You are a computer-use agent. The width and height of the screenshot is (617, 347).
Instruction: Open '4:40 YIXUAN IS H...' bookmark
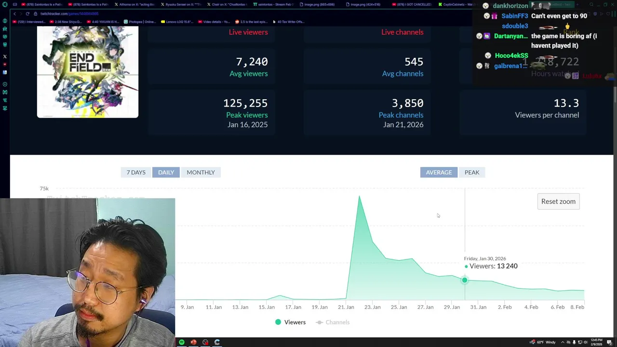click(104, 22)
